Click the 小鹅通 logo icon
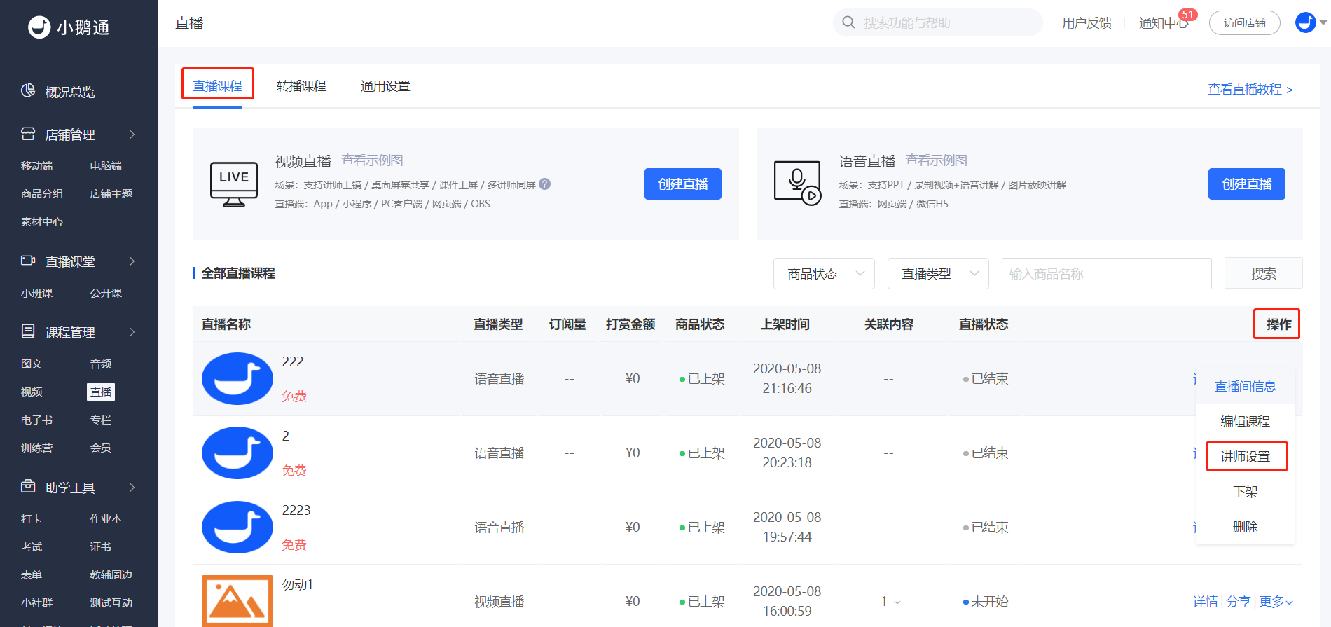 point(39,27)
